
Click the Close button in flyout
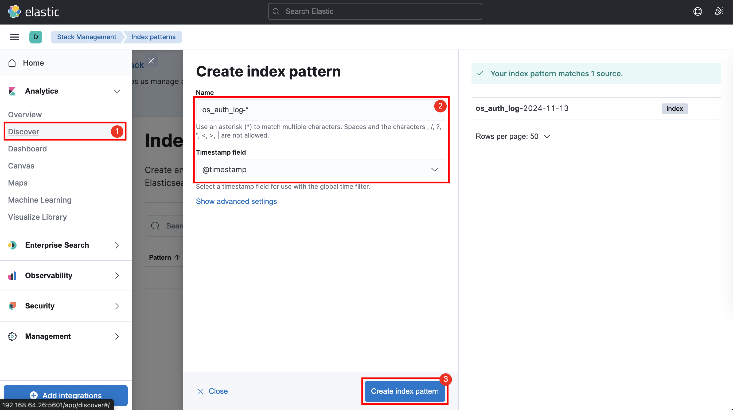pos(212,391)
